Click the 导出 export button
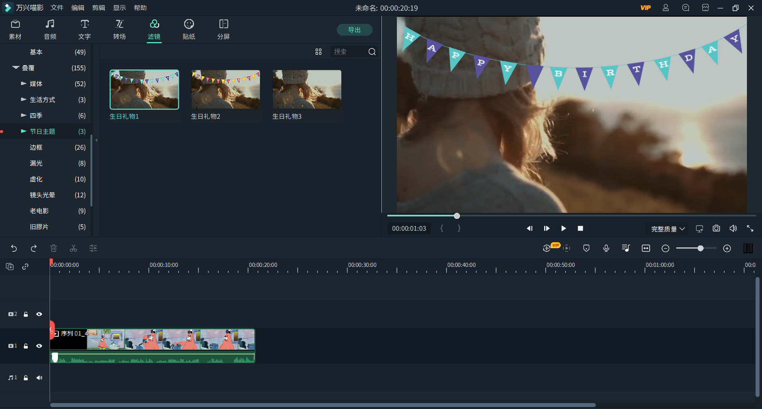Image resolution: width=762 pixels, height=409 pixels. coord(354,30)
